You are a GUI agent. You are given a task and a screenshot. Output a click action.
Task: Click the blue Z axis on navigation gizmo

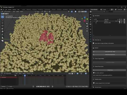click(x=85, y=18)
